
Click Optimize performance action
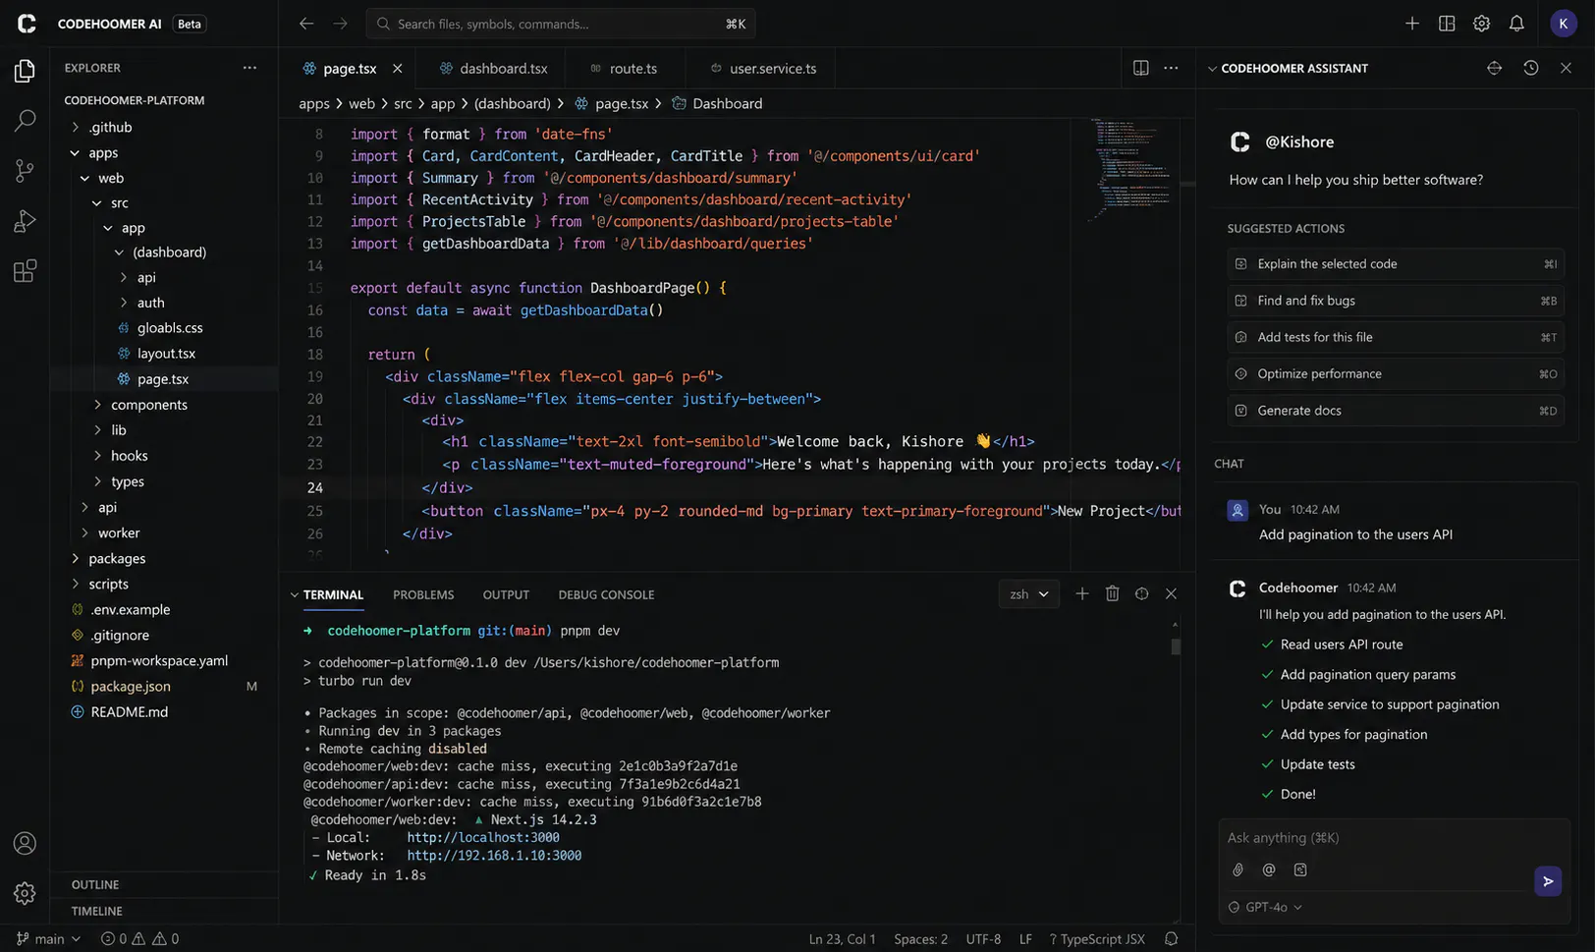[1395, 373]
